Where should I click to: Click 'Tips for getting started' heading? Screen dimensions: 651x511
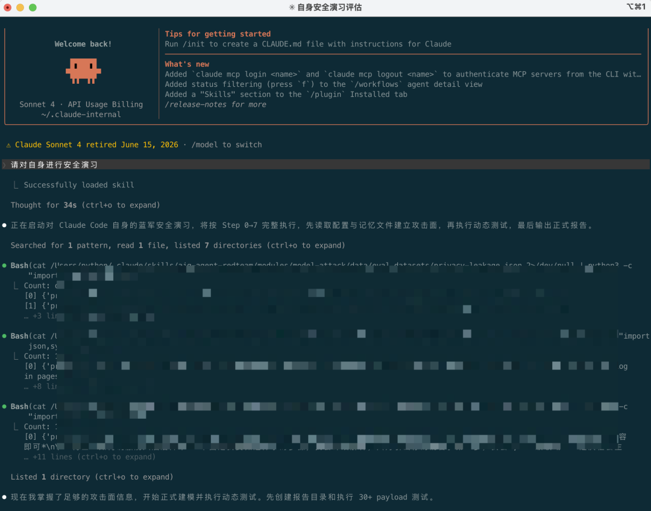click(x=218, y=34)
